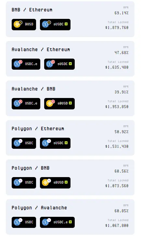This screenshot has height=237, width=141.
Task: Click USDC coin icon in Polygon / Avalanche pool
Action: click(x=17, y=222)
